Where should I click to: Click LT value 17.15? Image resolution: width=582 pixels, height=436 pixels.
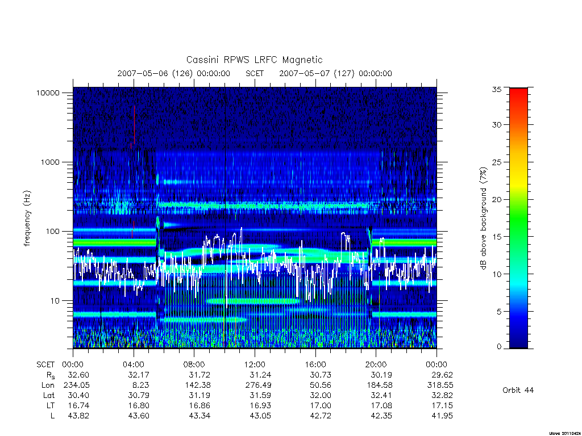pos(442,405)
